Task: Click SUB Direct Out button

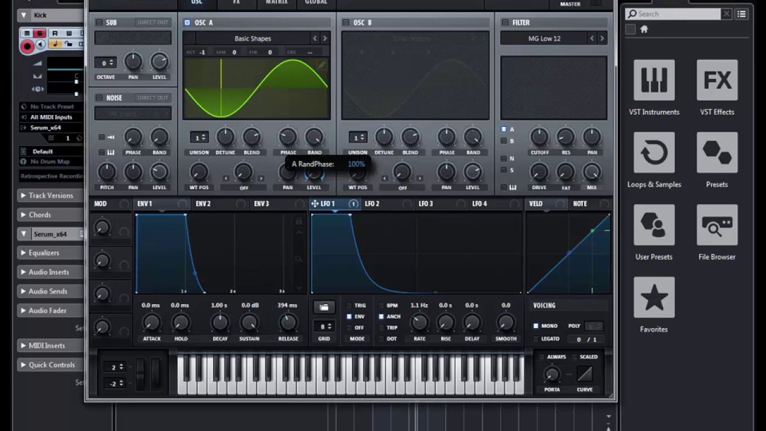Action: click(153, 23)
